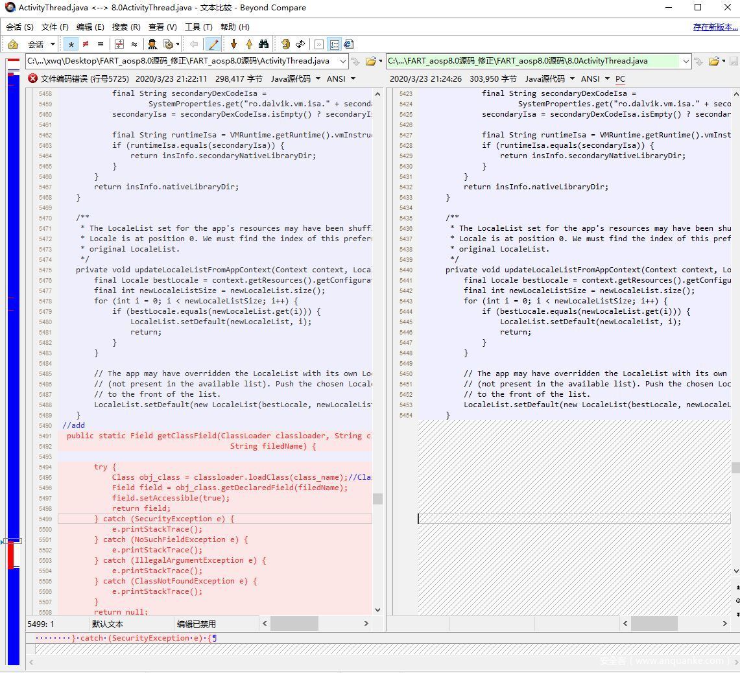
Task: Click the pencil edit mode icon
Action: click(213, 44)
